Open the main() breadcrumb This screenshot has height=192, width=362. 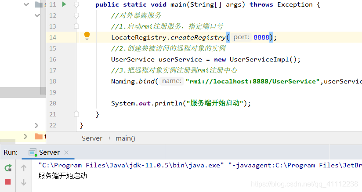(x=125, y=138)
